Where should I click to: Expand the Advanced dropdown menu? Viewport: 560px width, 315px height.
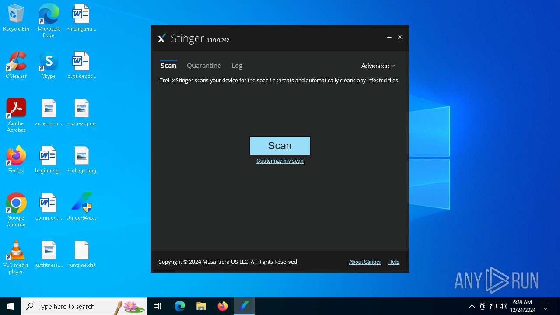click(378, 66)
